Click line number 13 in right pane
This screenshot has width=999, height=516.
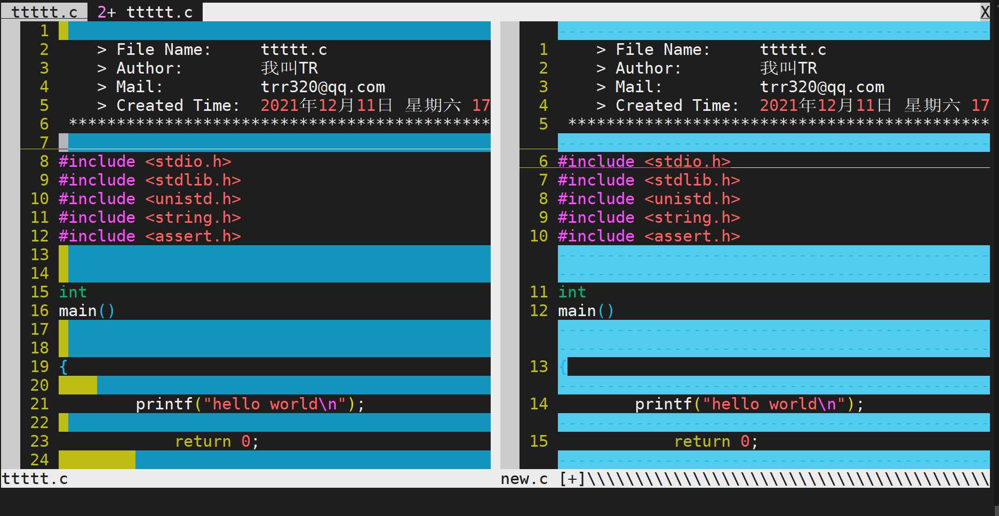coord(539,367)
